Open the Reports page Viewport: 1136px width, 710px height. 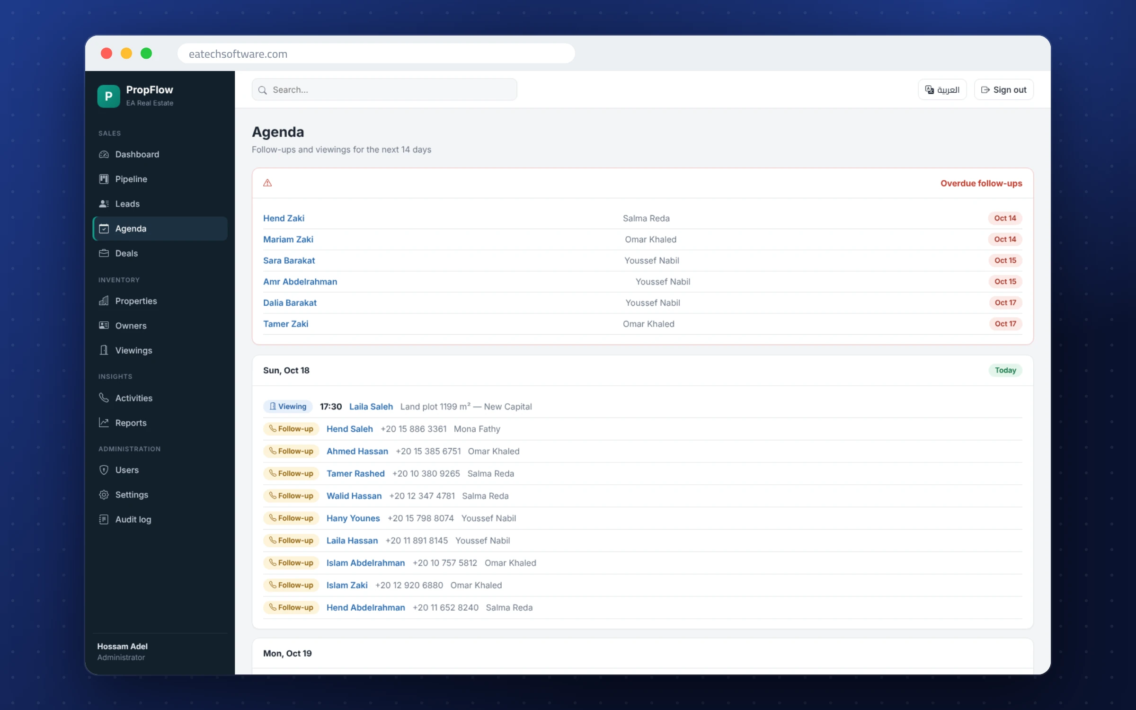[x=160, y=423]
